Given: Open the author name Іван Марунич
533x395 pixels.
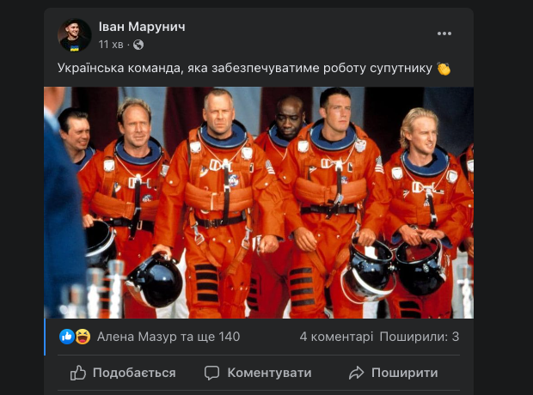Looking at the screenshot, I should (x=142, y=27).
